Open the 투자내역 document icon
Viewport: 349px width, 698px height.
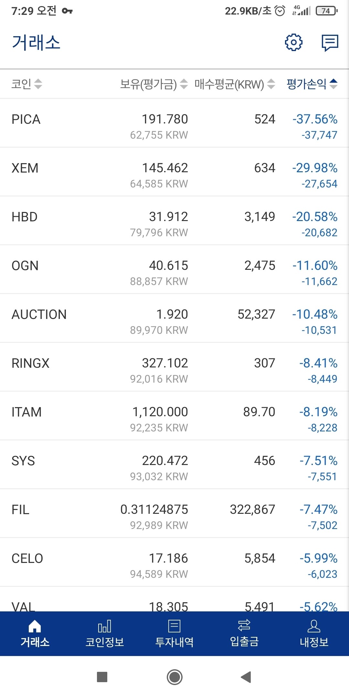[174, 626]
